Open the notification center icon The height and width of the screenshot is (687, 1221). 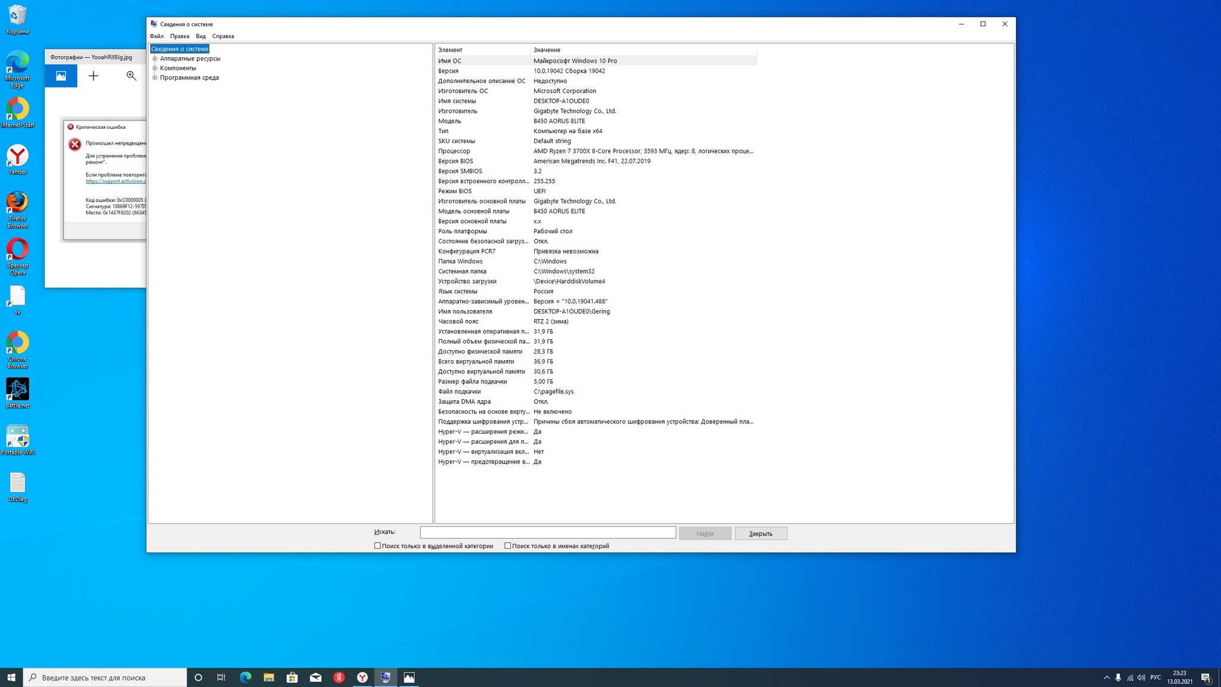pos(1205,677)
